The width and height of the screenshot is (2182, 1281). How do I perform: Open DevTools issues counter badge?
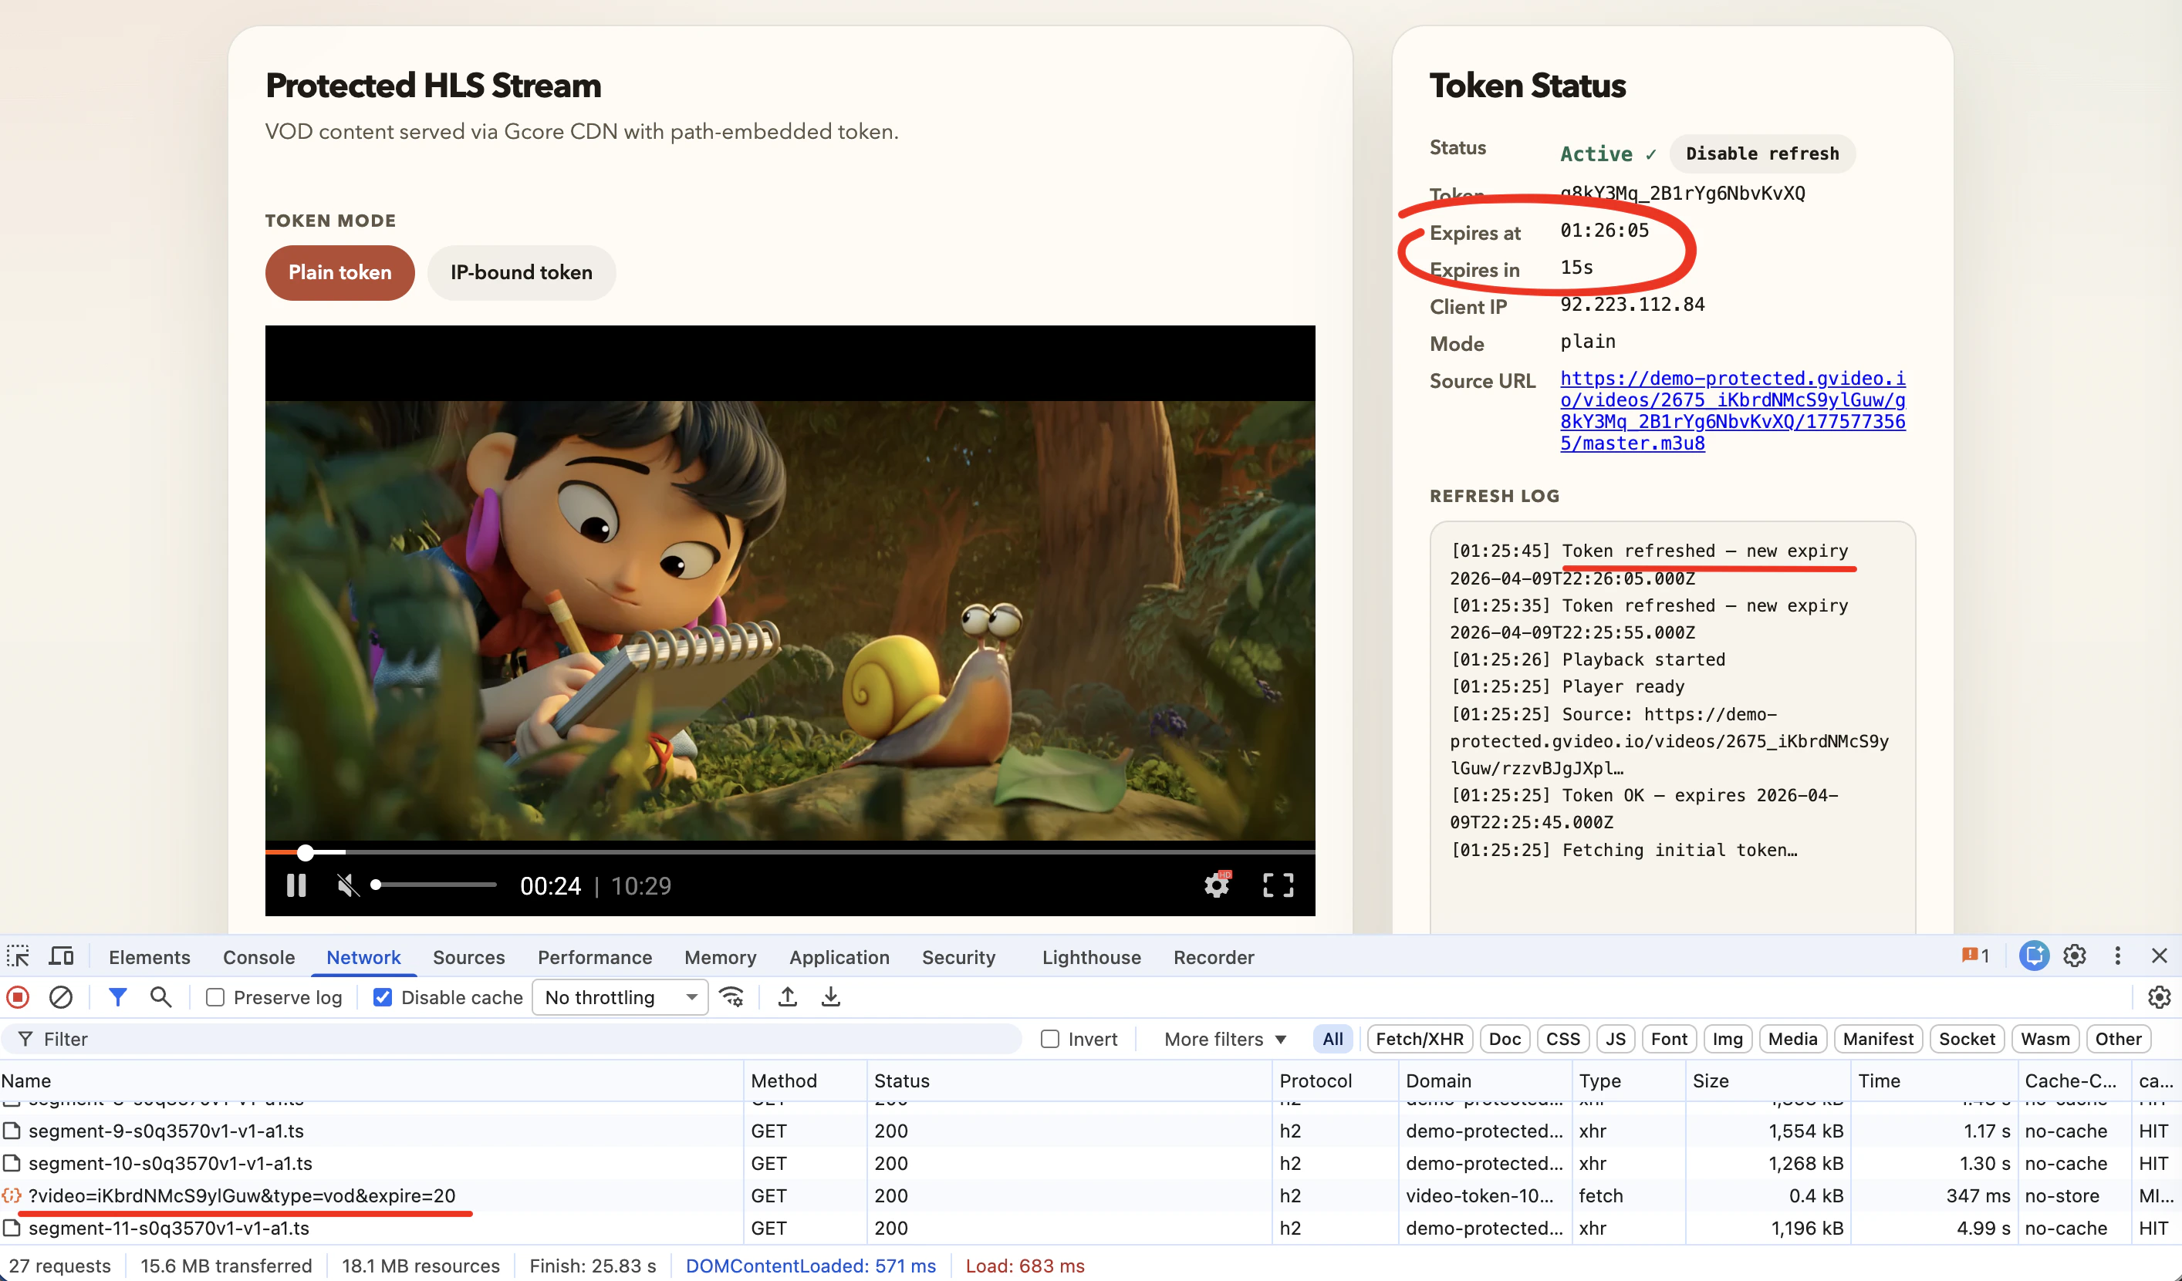(1975, 956)
